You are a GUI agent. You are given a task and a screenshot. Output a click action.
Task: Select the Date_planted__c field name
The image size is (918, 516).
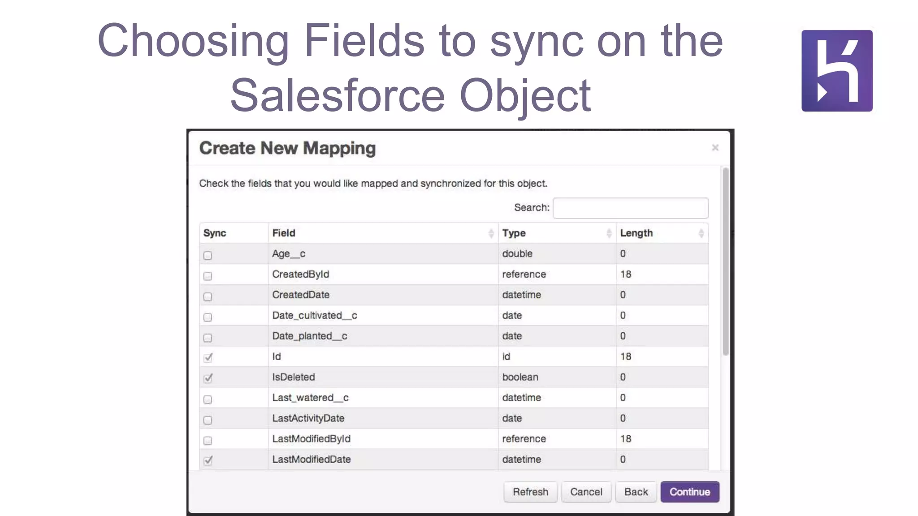tap(310, 336)
